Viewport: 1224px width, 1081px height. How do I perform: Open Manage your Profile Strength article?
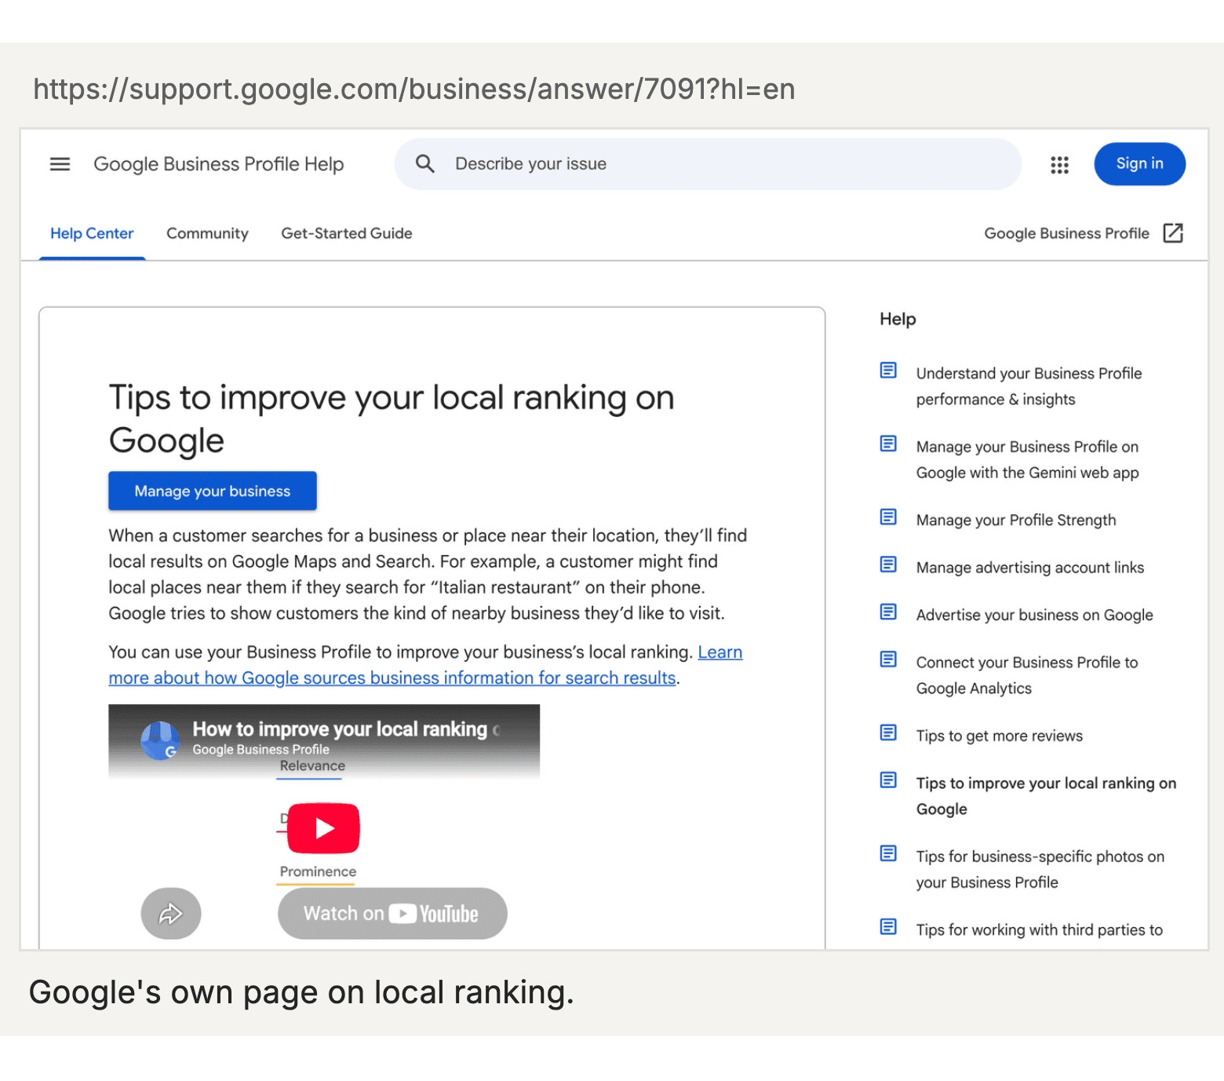pyautogui.click(x=1016, y=520)
